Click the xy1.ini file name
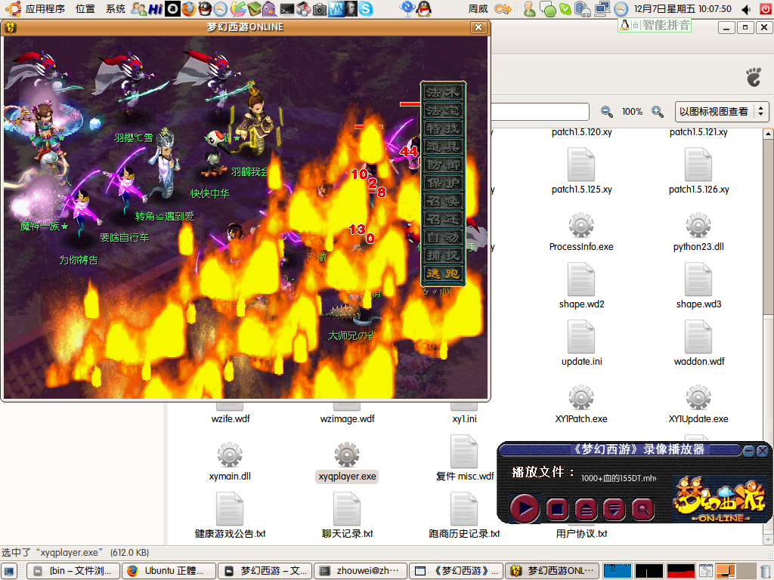774x580 pixels. [x=464, y=418]
